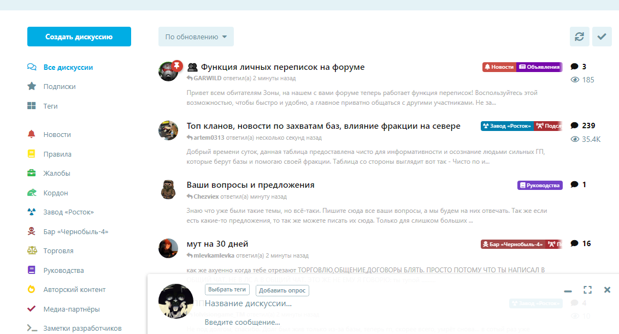The width and height of the screenshot is (619, 334).
Task: Click the refresh discussions icon button
Action: (x=579, y=37)
